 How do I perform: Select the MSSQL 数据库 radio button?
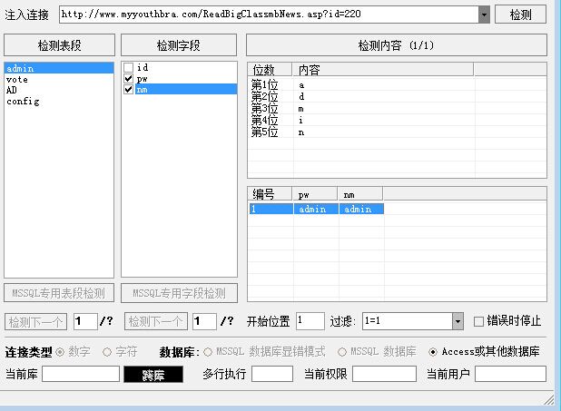pyautogui.click(x=342, y=352)
